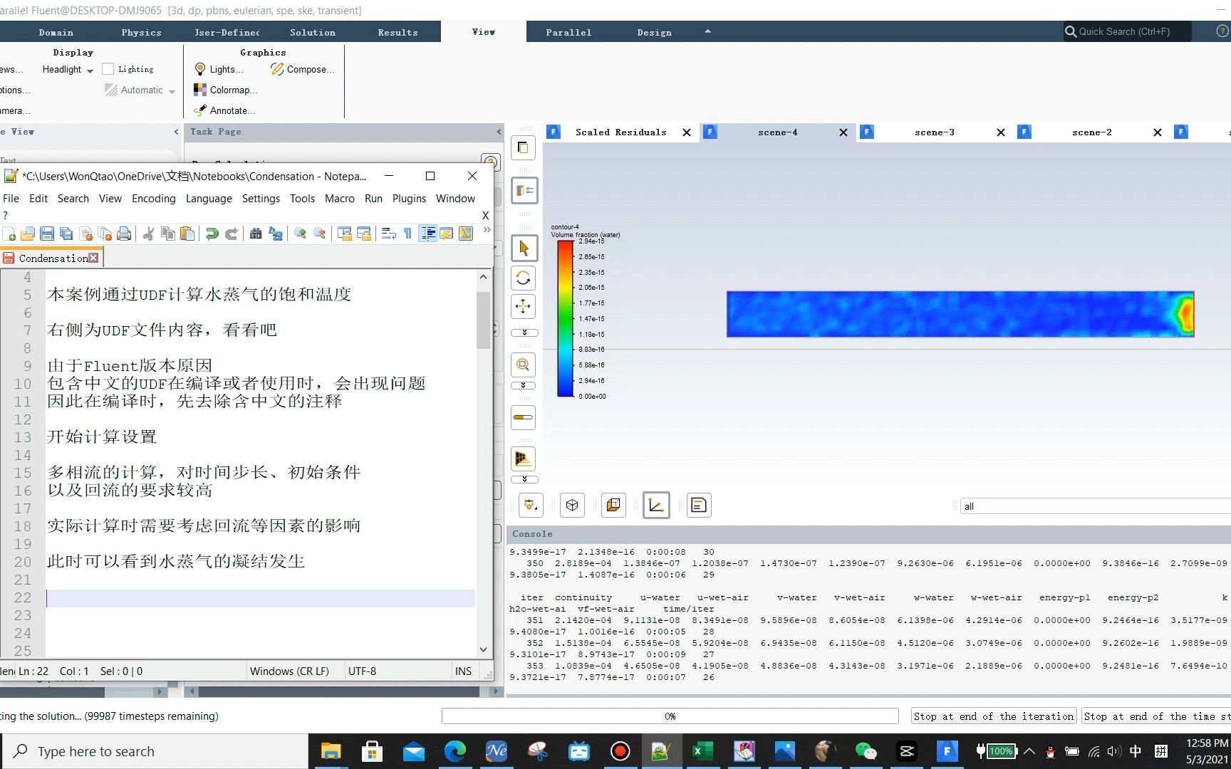Click the solution progress bar showing 0%

pos(670,716)
